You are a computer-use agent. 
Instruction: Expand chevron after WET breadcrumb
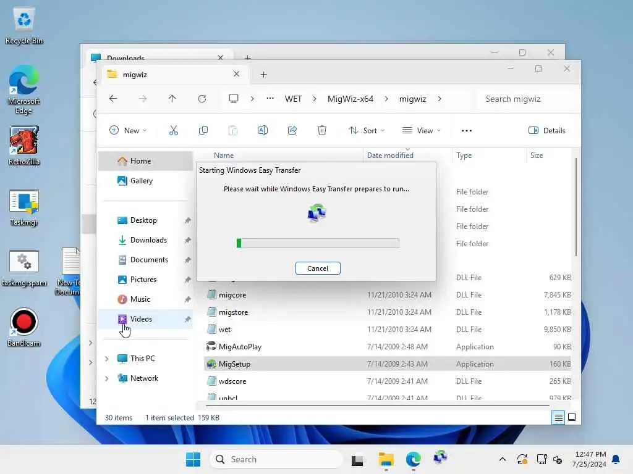(x=315, y=99)
